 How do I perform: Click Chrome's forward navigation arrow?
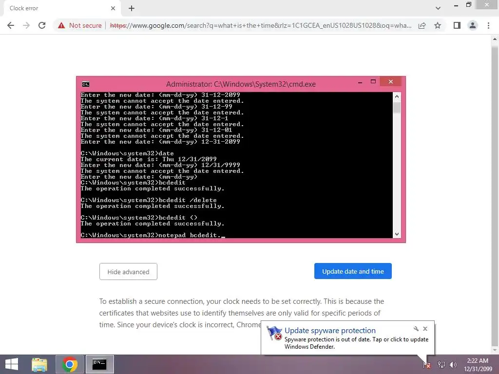[26, 25]
